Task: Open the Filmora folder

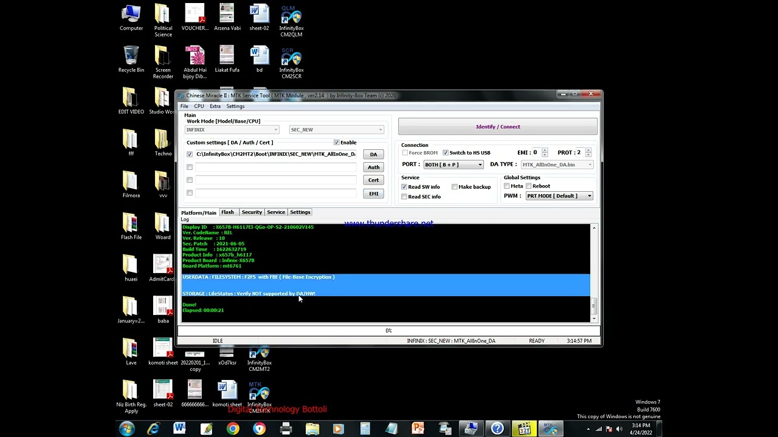Action: click(131, 185)
